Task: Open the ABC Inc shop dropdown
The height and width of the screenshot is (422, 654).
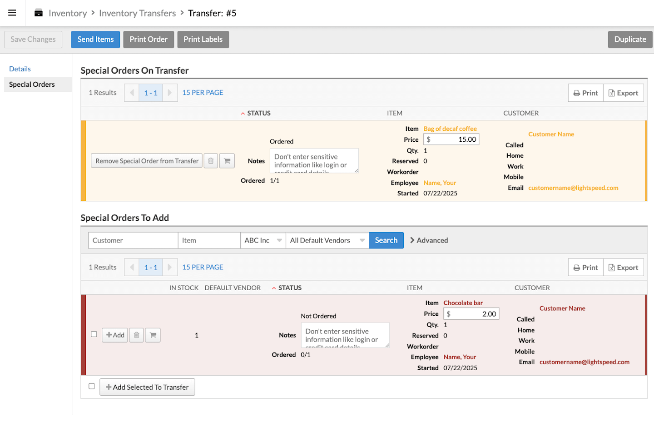Action: [263, 240]
